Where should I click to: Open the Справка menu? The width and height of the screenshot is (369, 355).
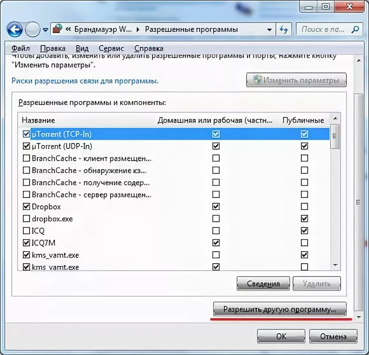(149, 48)
